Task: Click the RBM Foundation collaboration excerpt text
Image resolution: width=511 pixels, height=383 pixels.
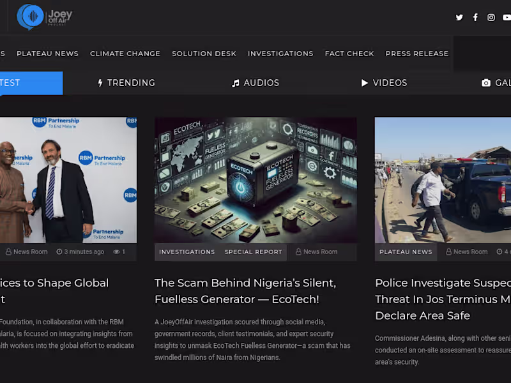Action: 67,334
